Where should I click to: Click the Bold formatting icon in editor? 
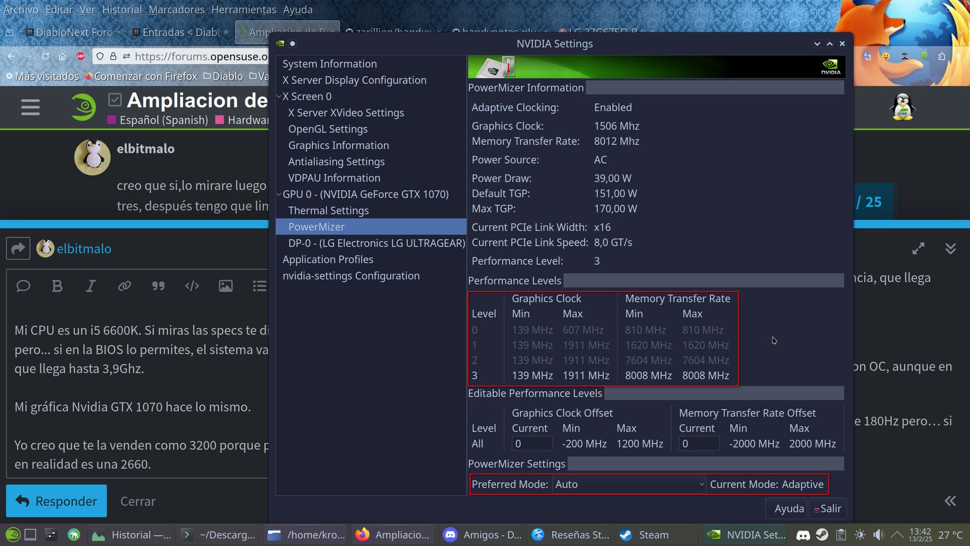[57, 286]
